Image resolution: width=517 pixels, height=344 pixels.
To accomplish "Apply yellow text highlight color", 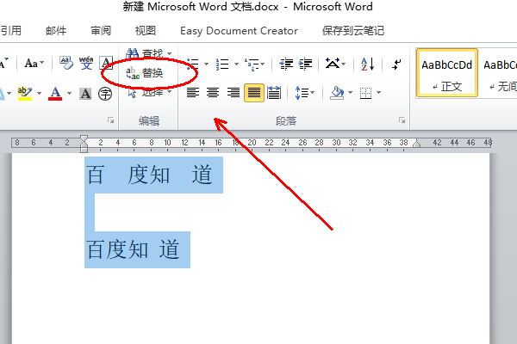I will point(25,94).
